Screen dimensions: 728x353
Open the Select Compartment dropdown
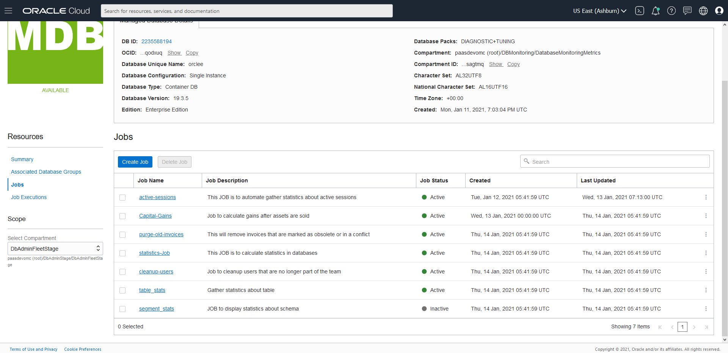tap(55, 249)
